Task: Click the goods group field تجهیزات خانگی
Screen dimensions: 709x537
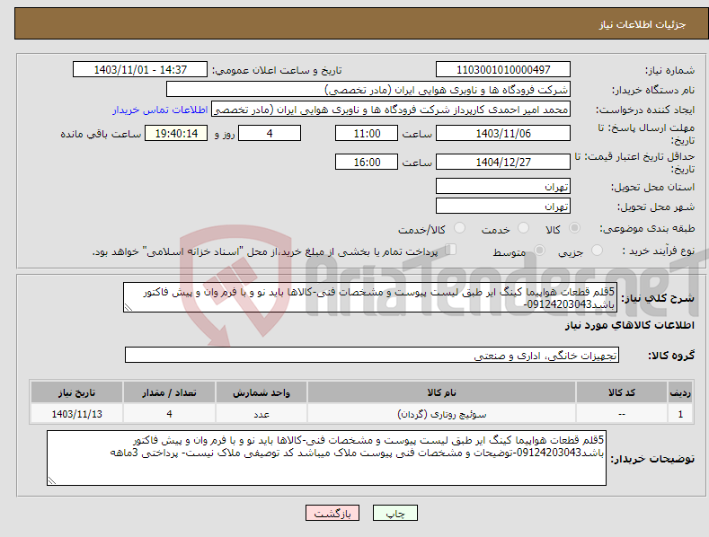Action: click(x=372, y=356)
